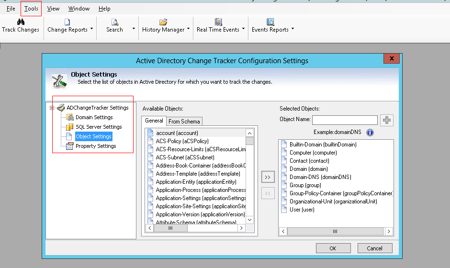Select SQL Server Settings in the tree
Image resolution: width=450 pixels, height=268 pixels.
coord(99,127)
